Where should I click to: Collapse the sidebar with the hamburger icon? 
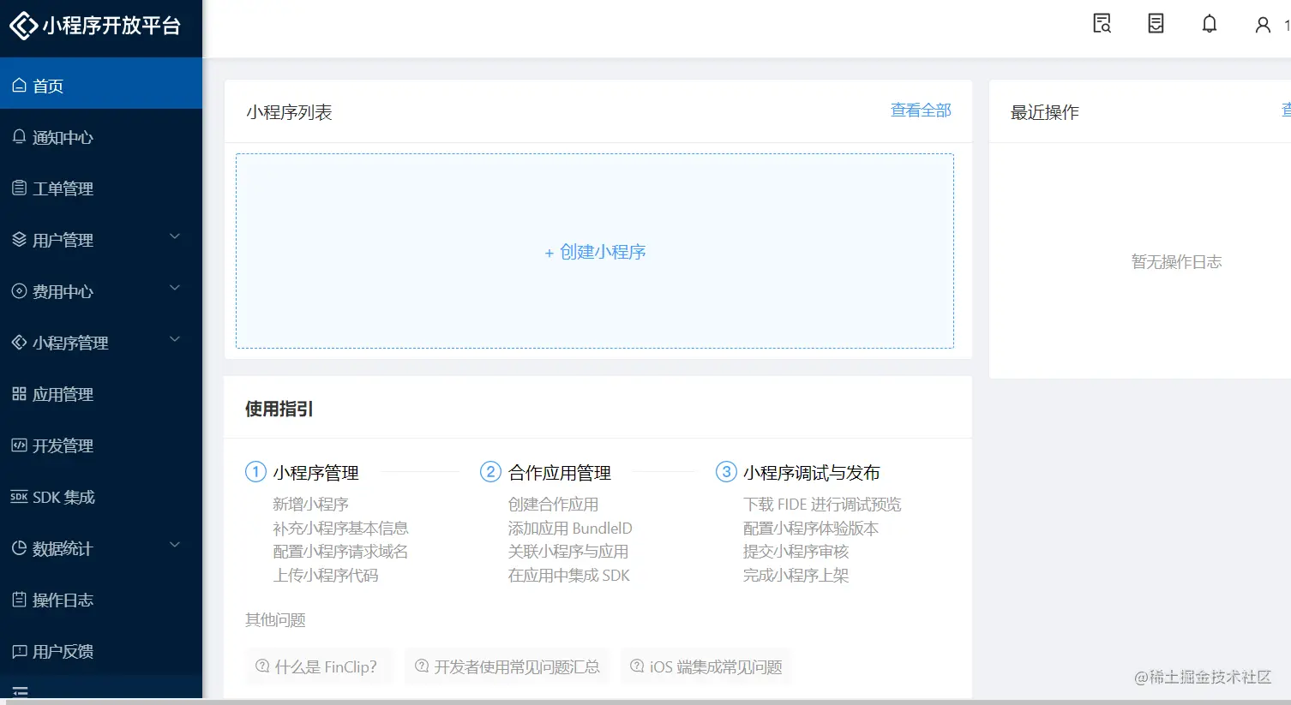[21, 692]
